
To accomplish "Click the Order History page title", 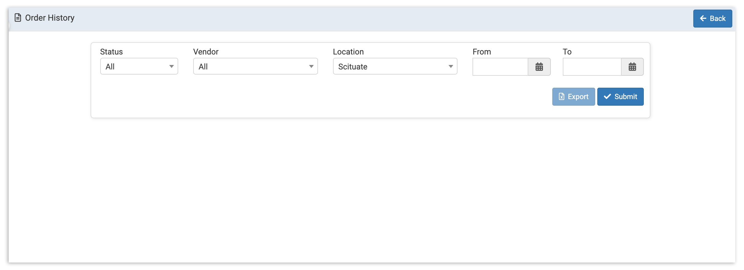I will coord(50,18).
